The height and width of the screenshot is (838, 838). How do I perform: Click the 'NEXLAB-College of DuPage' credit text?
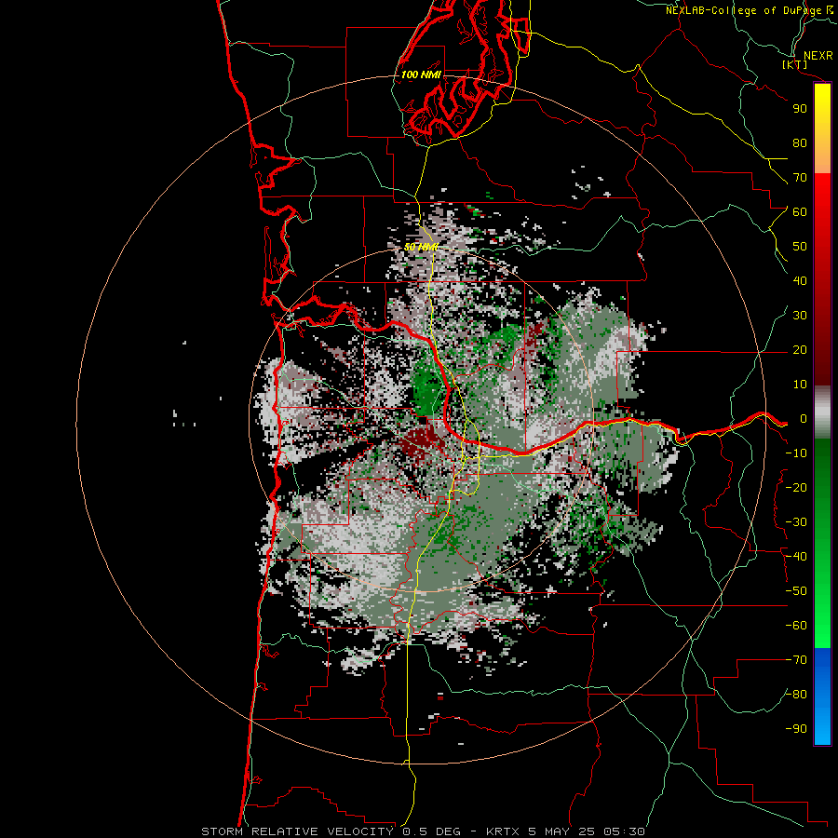point(745,10)
